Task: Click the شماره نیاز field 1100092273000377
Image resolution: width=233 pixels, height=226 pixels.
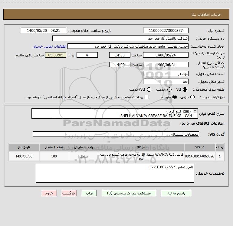Action: click(x=166, y=30)
